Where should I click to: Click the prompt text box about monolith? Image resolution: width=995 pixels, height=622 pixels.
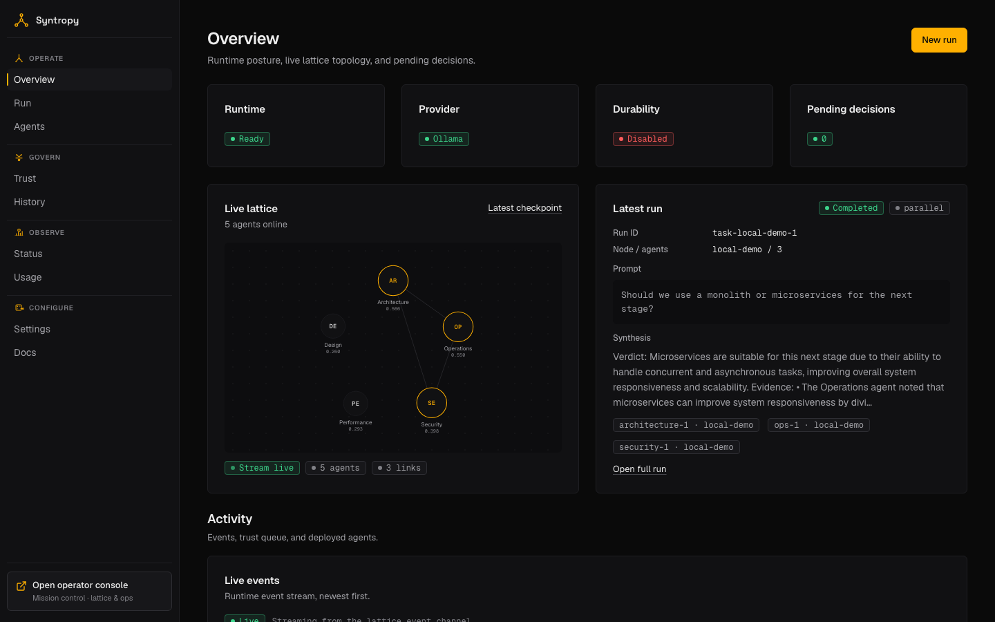(x=781, y=302)
